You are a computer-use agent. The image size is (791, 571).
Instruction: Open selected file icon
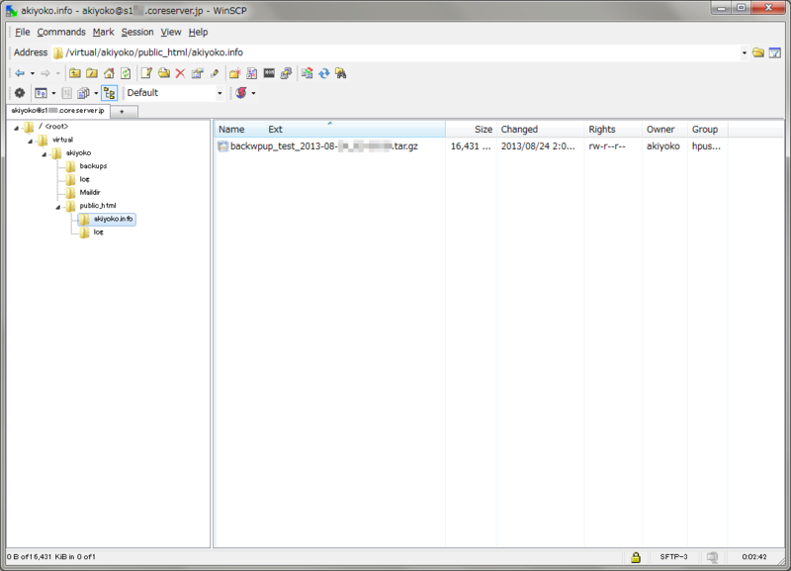[x=163, y=73]
